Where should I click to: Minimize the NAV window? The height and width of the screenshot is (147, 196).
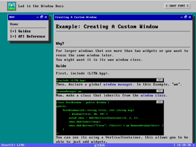[x=38, y=17]
